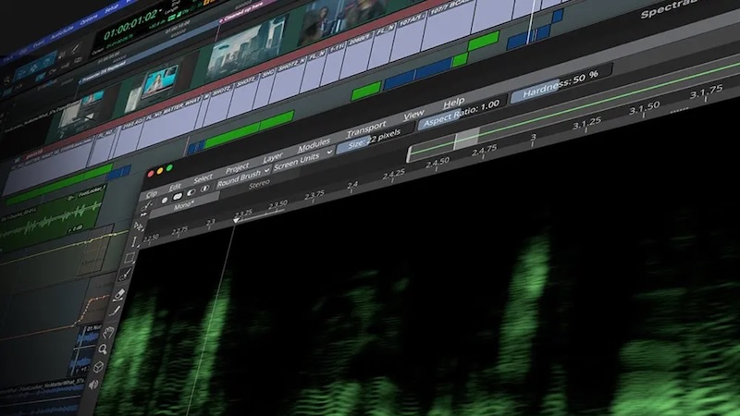The width and height of the screenshot is (740, 416).
Task: Select the pencil draw tool in SpectraLayers
Action: 114,312
